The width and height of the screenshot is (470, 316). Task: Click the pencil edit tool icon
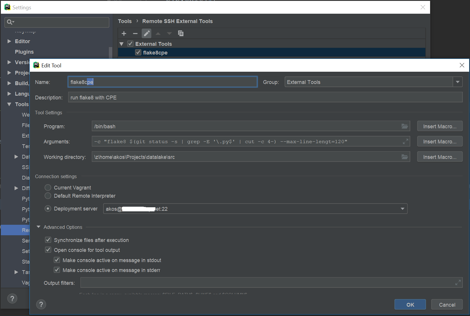point(147,34)
